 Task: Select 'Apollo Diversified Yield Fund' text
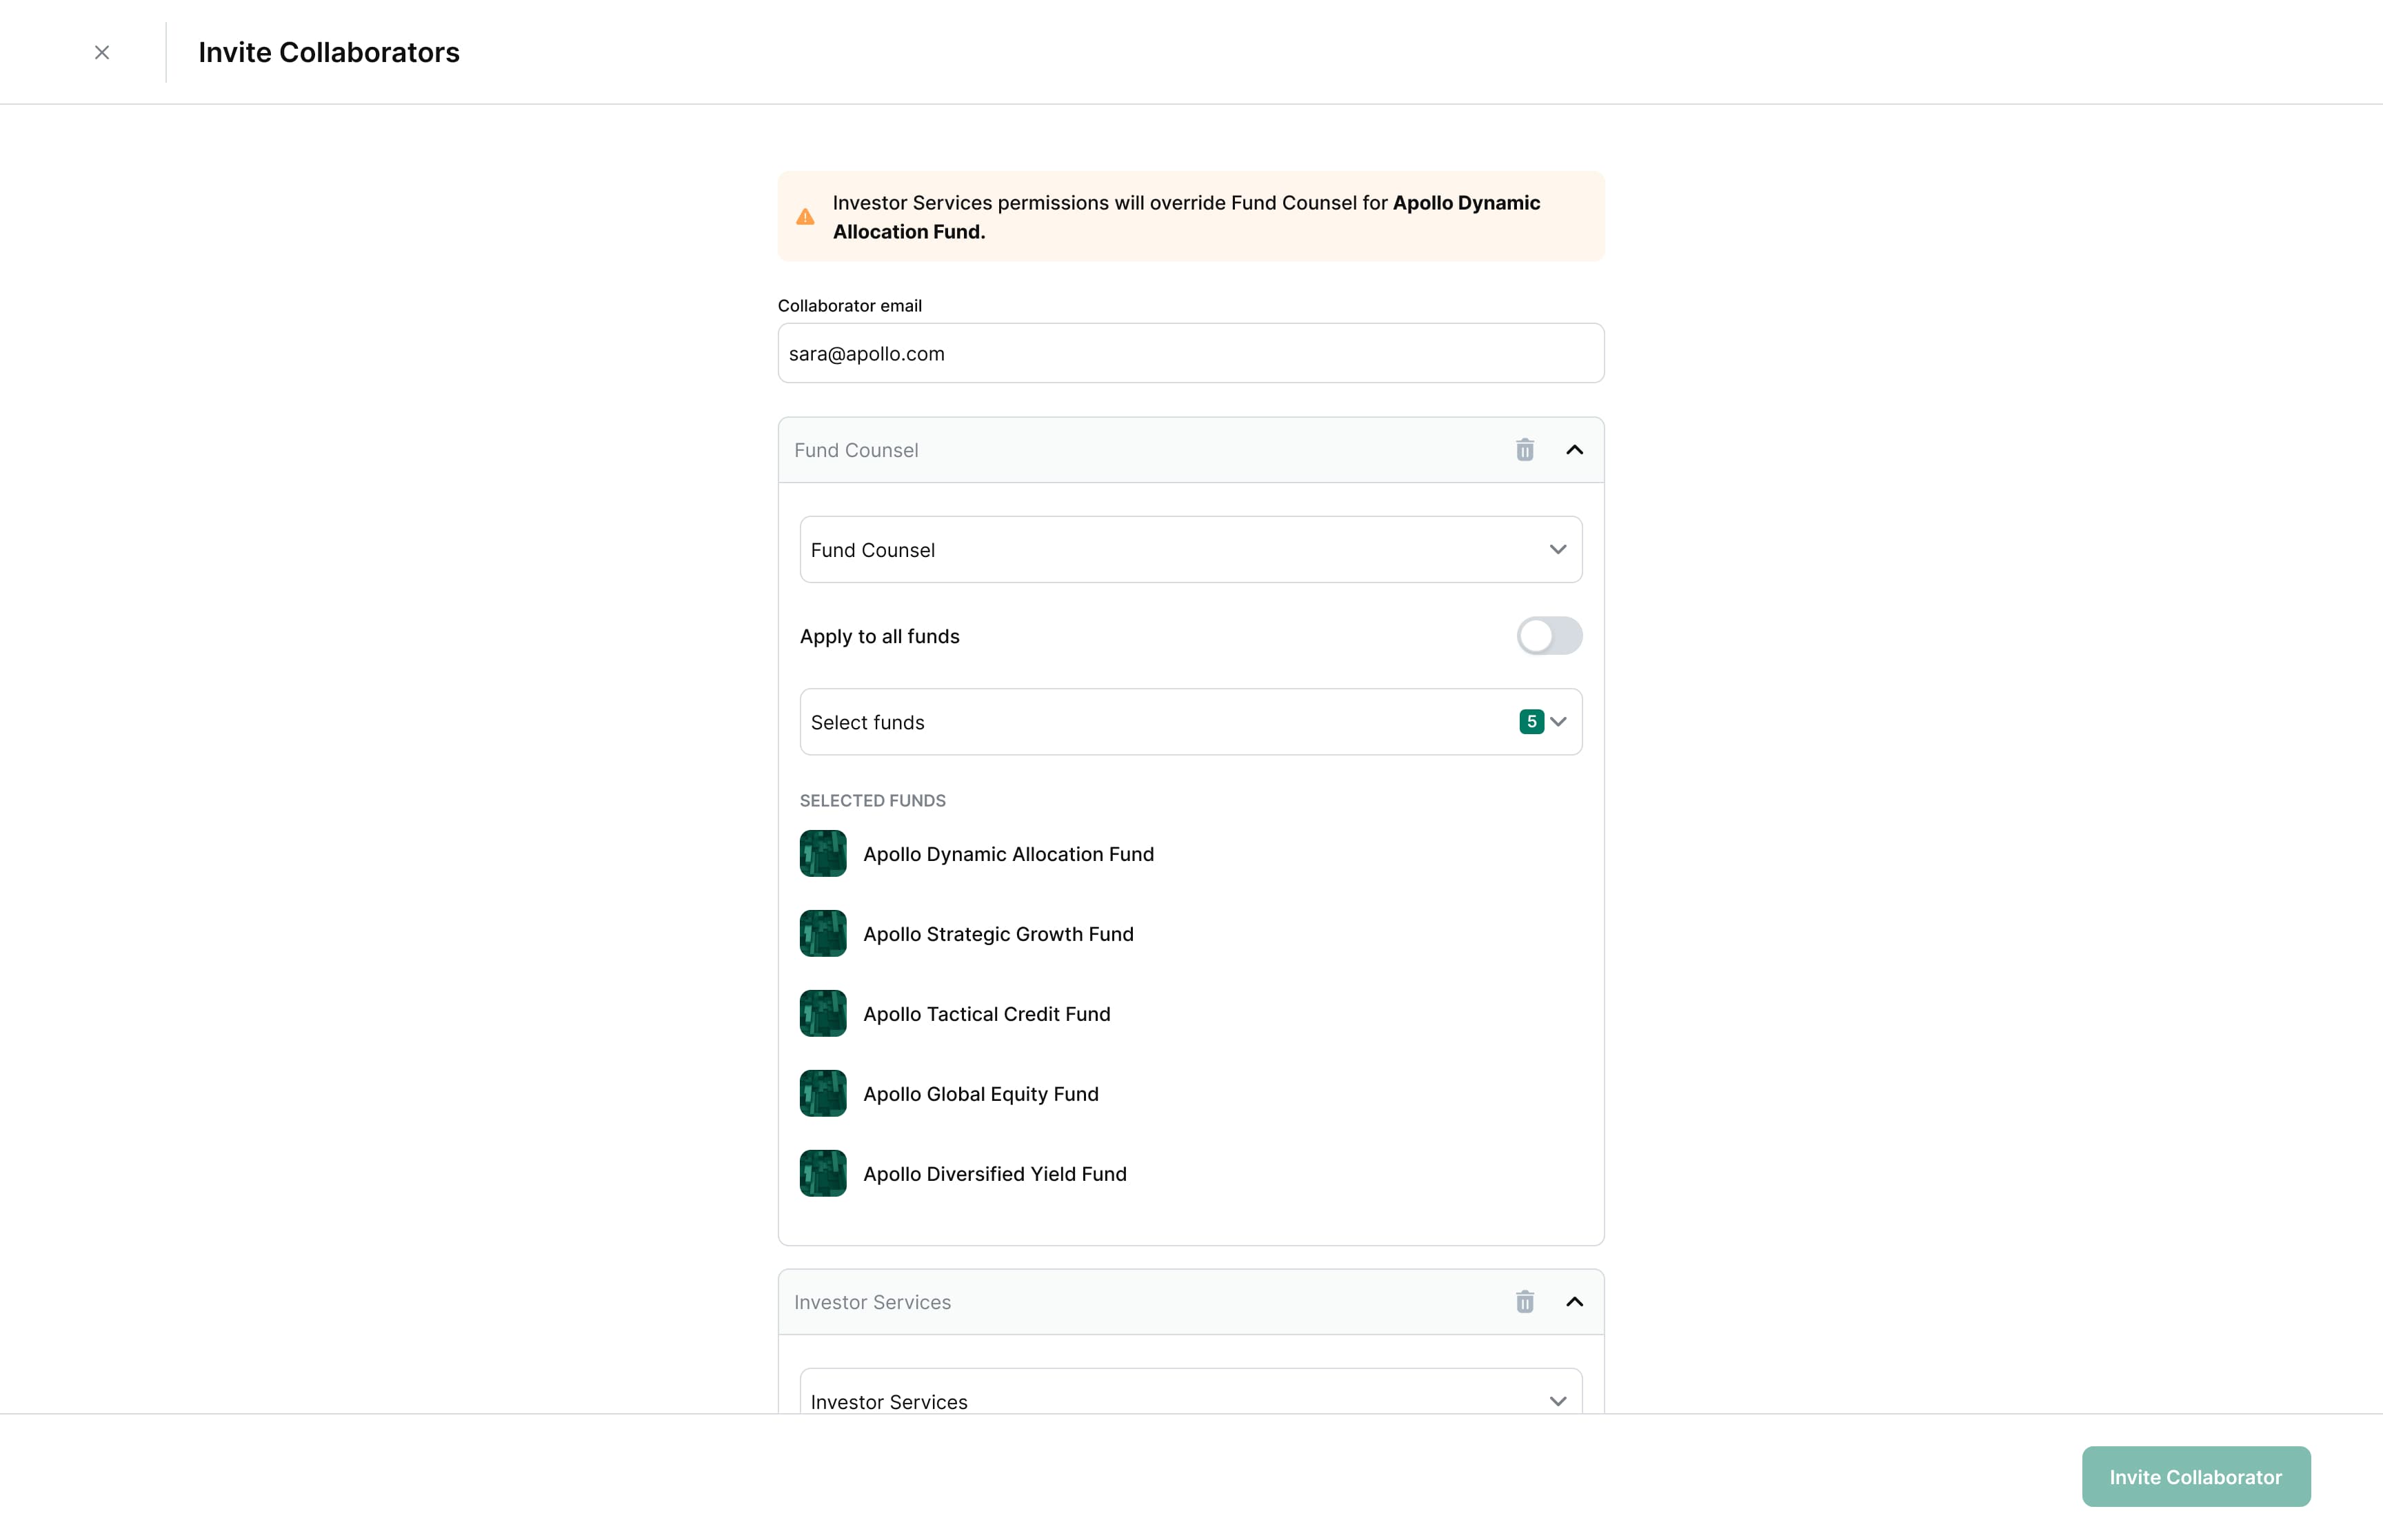tap(995, 1174)
